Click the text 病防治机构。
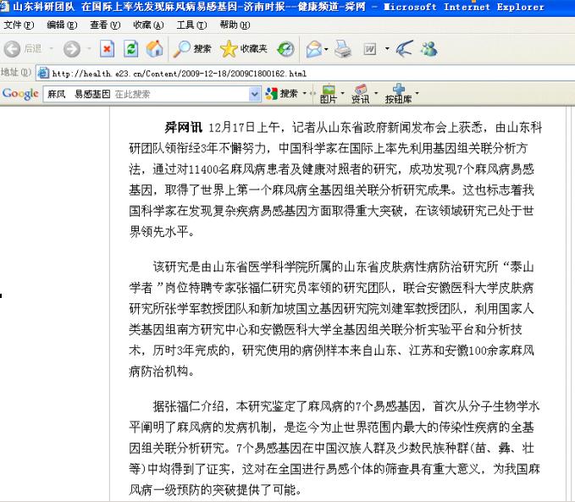The image size is (575, 502). [162, 371]
